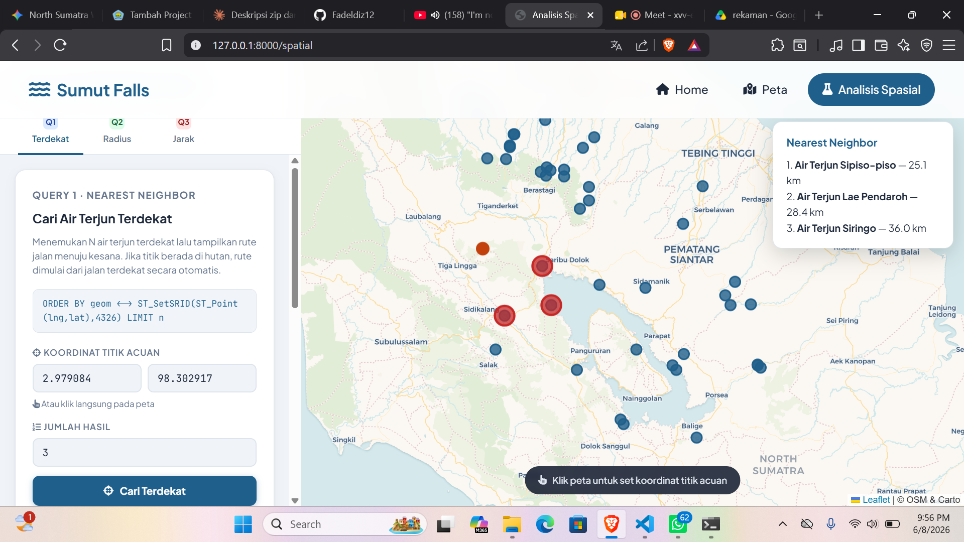
Task: Open Microsoft Edge from taskbar
Action: tap(545, 524)
